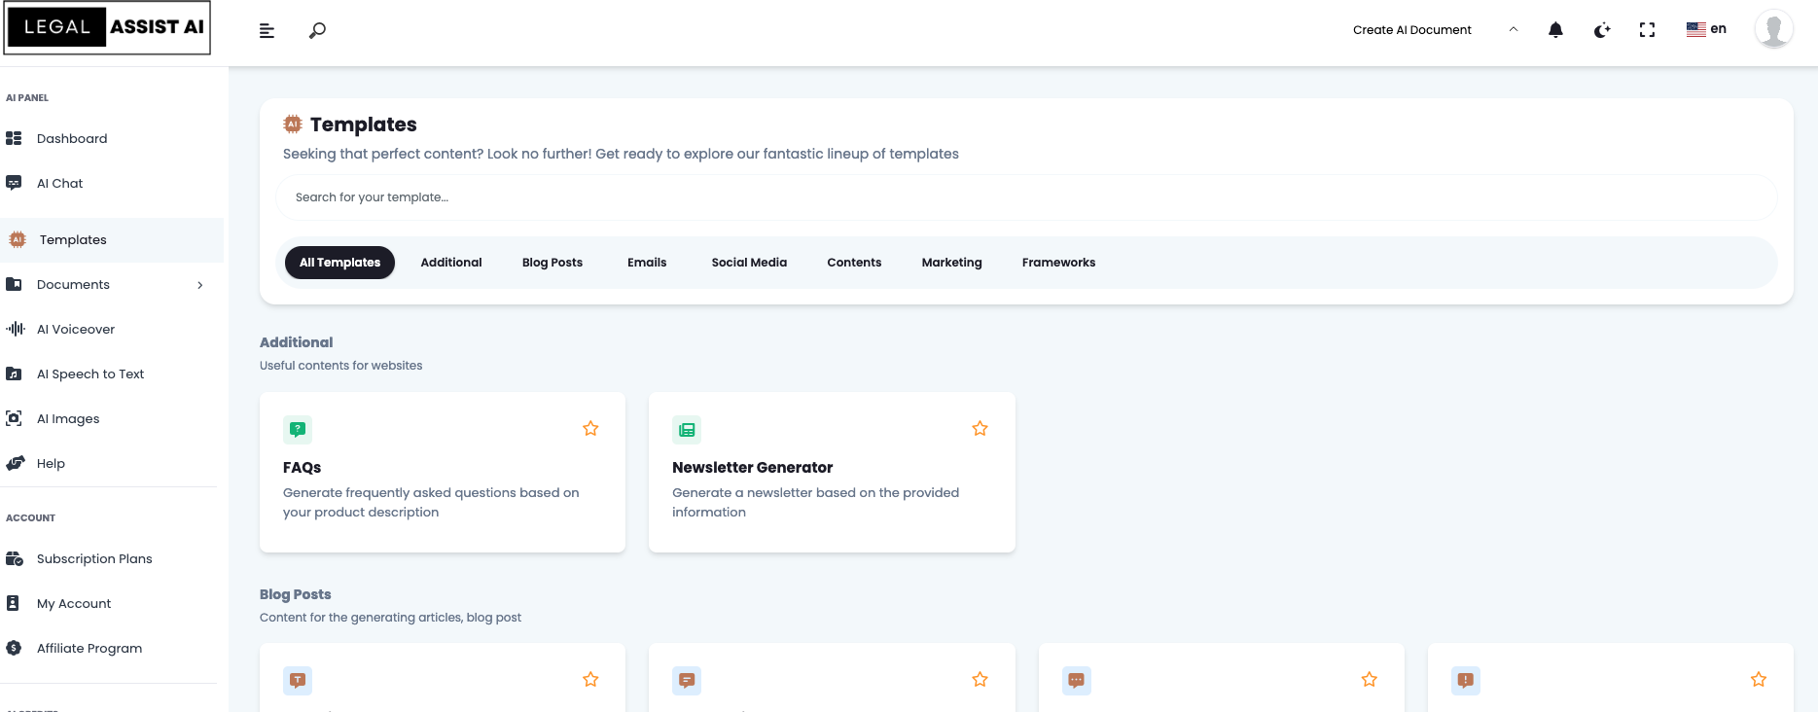1818x712 pixels.
Task: Focus the Search for your template field
Action: click(x=1027, y=197)
